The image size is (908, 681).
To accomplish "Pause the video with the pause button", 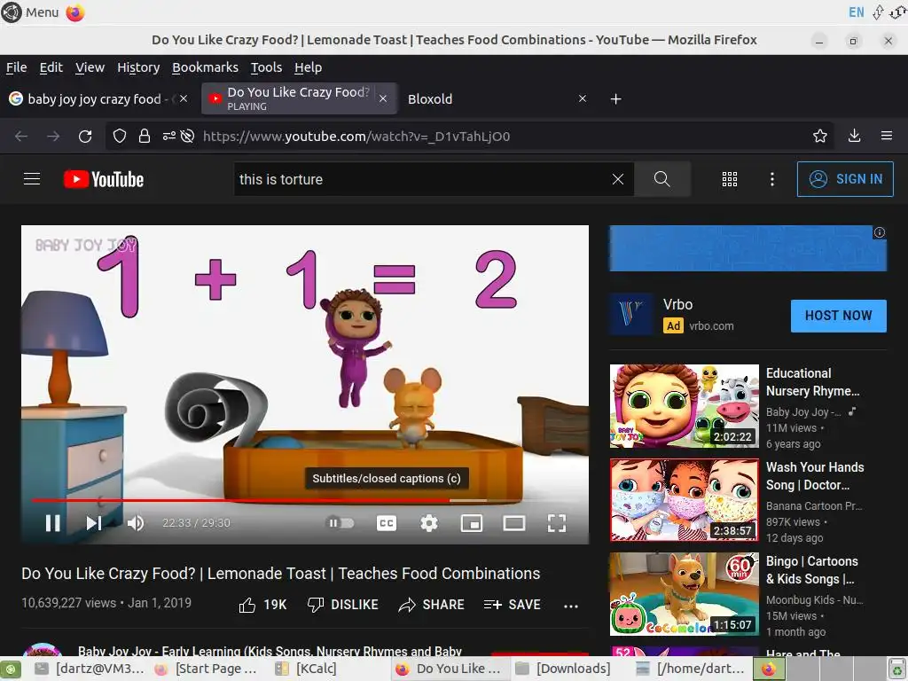I will pos(52,523).
